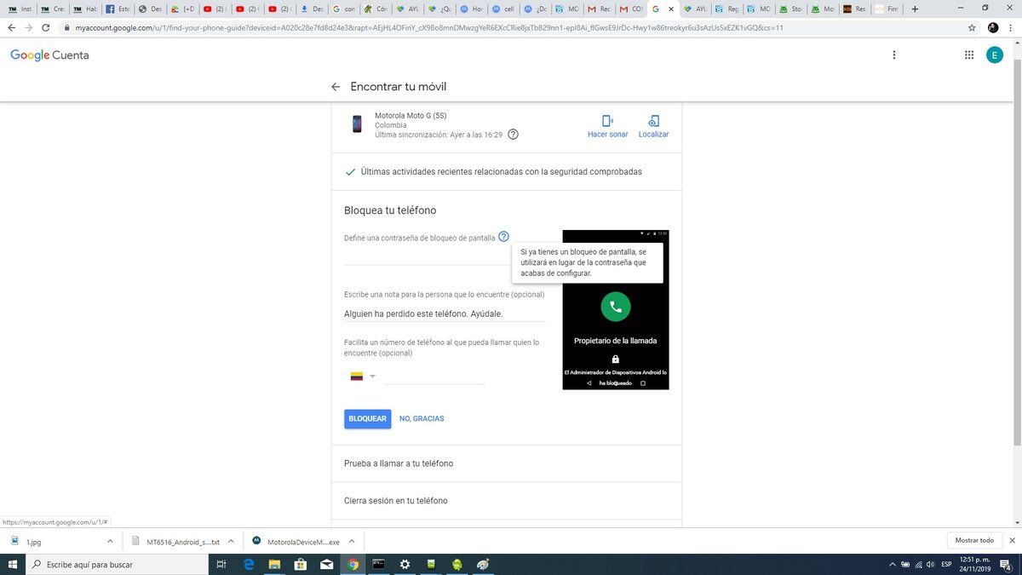1022x575 pixels.
Task: Open the three-dot options menu in header
Action: tap(893, 55)
